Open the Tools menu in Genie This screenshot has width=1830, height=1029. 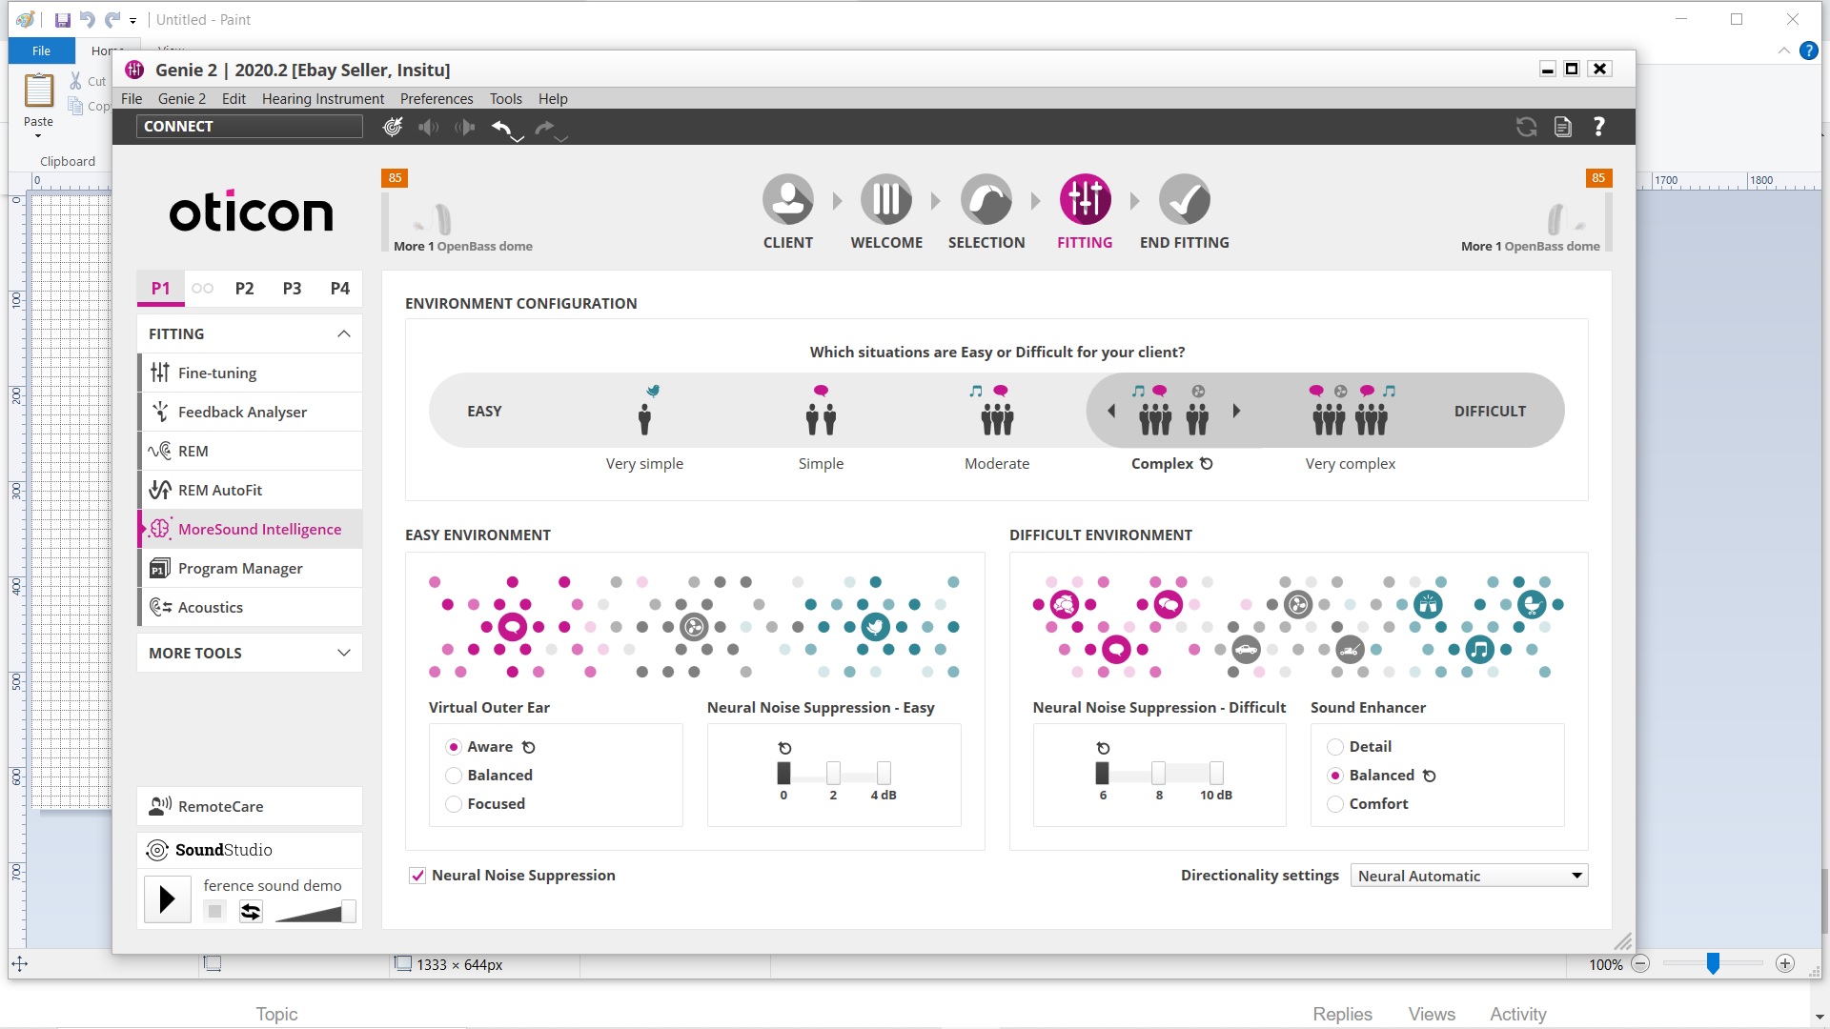(x=506, y=99)
